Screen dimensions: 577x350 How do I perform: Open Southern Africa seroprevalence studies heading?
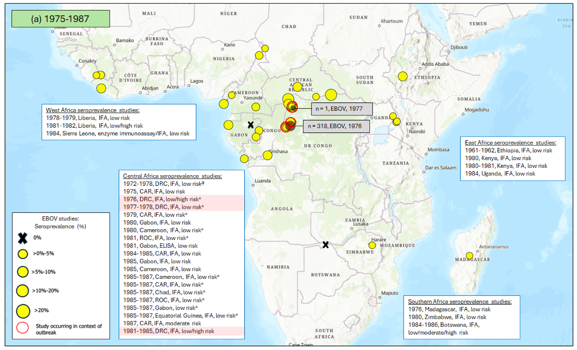pos(459,301)
